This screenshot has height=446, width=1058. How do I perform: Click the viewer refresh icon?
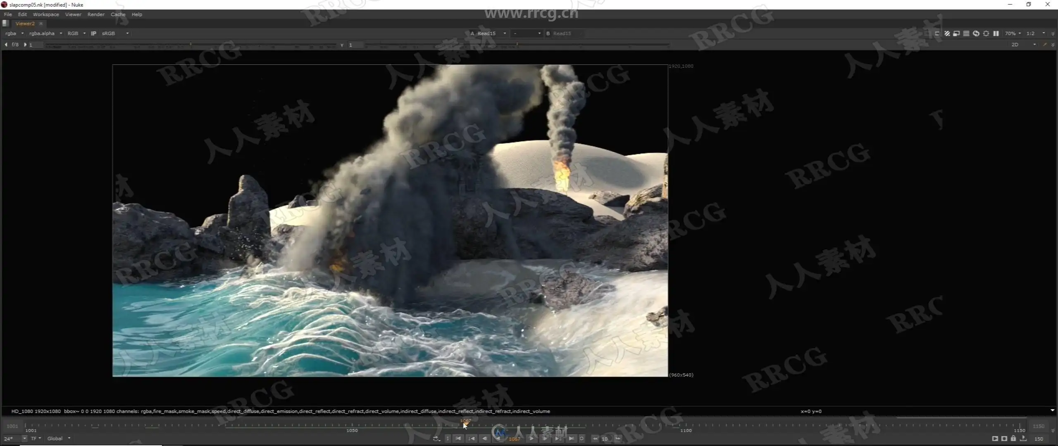click(x=976, y=33)
